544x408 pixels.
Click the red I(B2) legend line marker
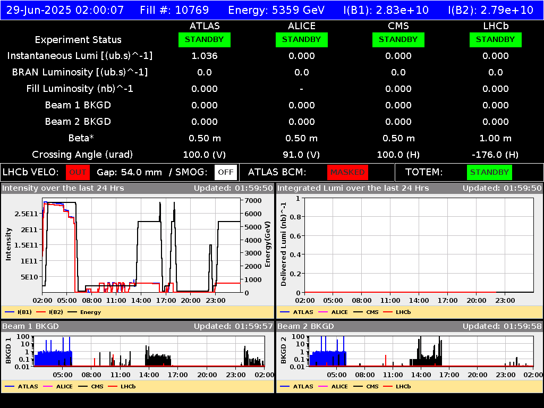(41, 312)
